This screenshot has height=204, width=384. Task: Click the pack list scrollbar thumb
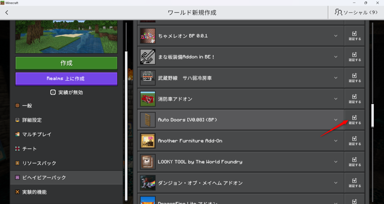[373, 115]
